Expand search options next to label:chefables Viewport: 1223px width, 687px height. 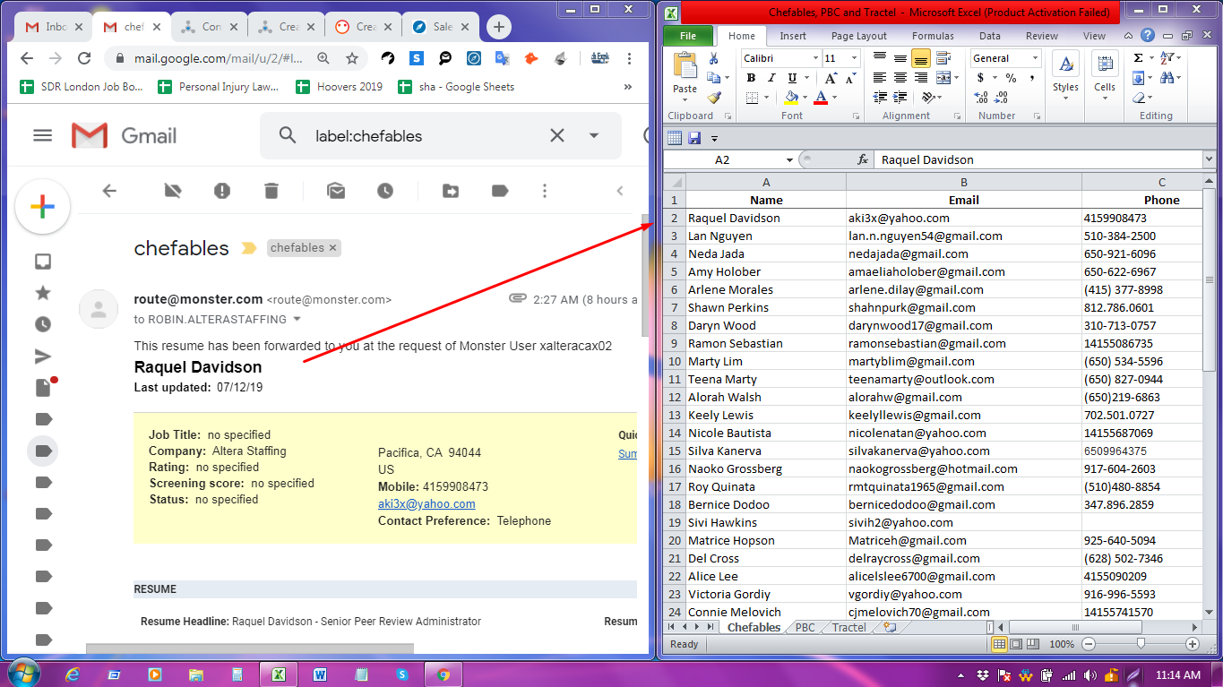coord(592,135)
